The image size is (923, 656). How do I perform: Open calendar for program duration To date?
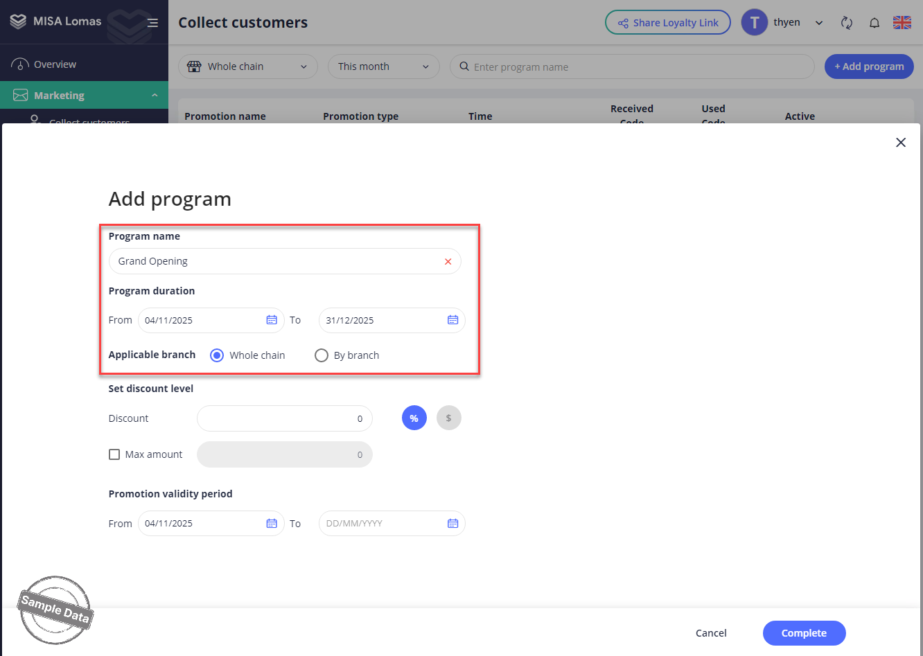(452, 320)
